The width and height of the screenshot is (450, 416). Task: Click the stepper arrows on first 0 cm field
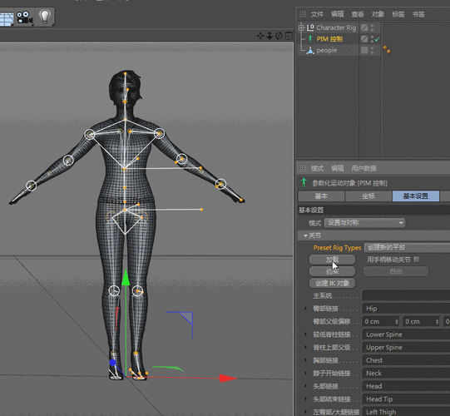click(x=397, y=321)
